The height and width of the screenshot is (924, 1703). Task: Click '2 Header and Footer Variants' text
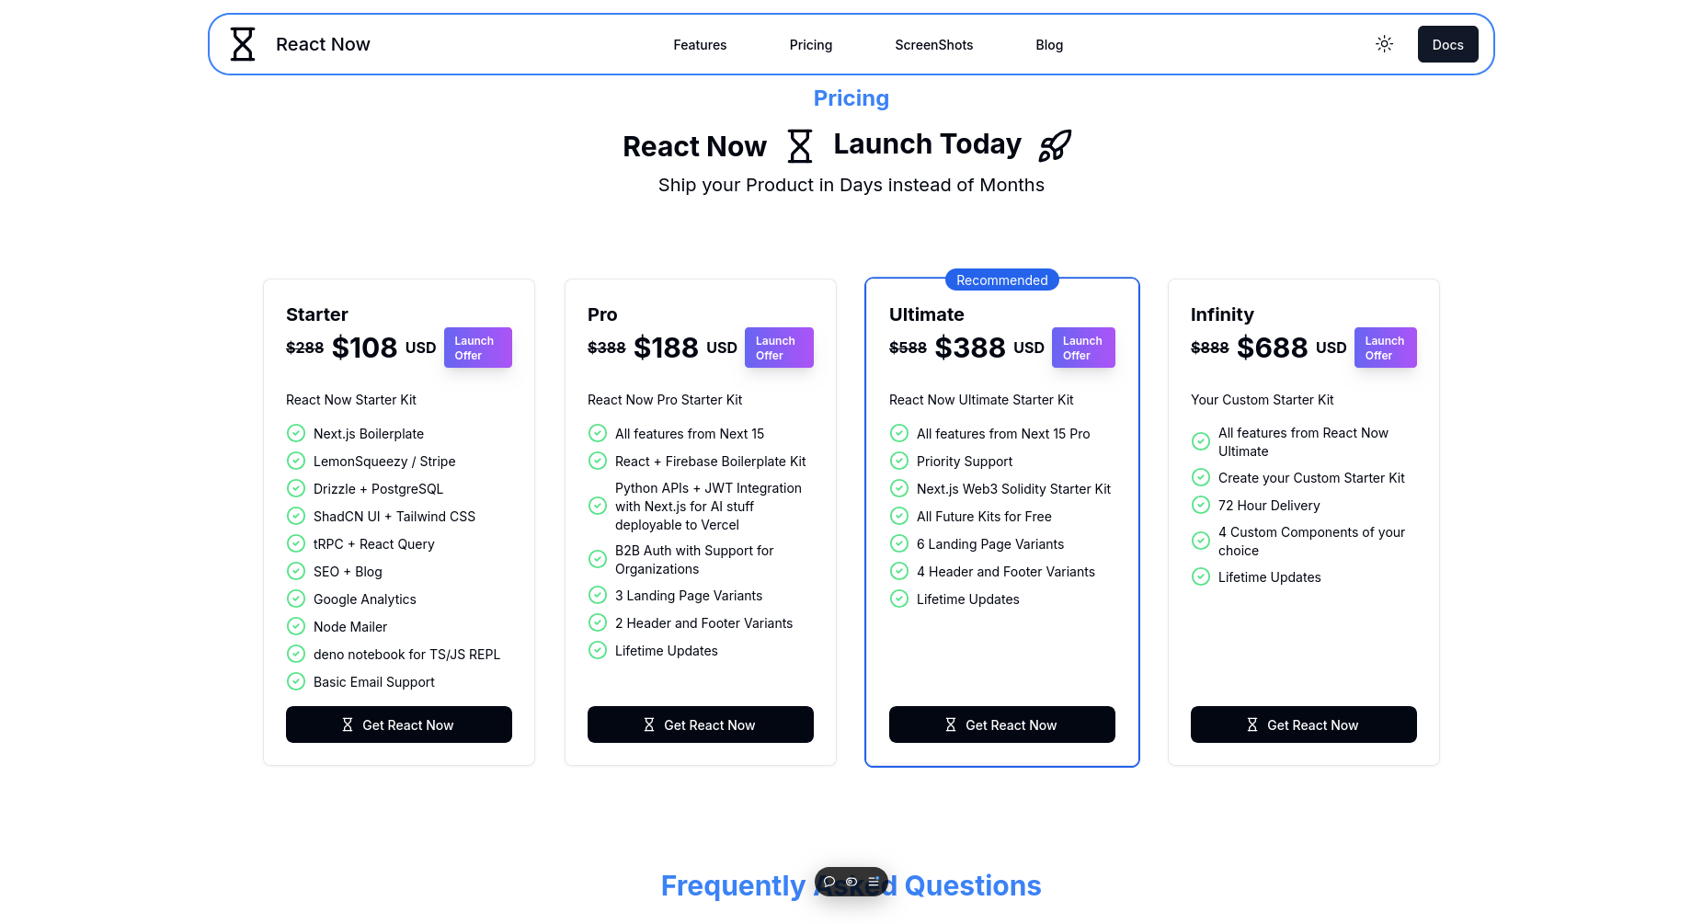[703, 623]
